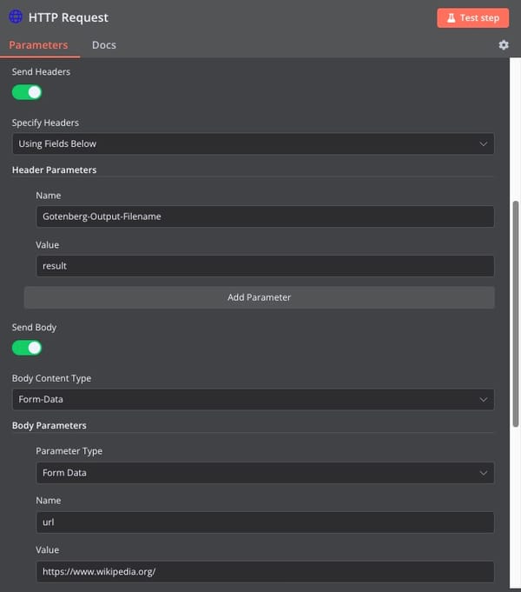Click the vertical scrollbar thumb
This screenshot has height=592, width=521.
(515, 314)
